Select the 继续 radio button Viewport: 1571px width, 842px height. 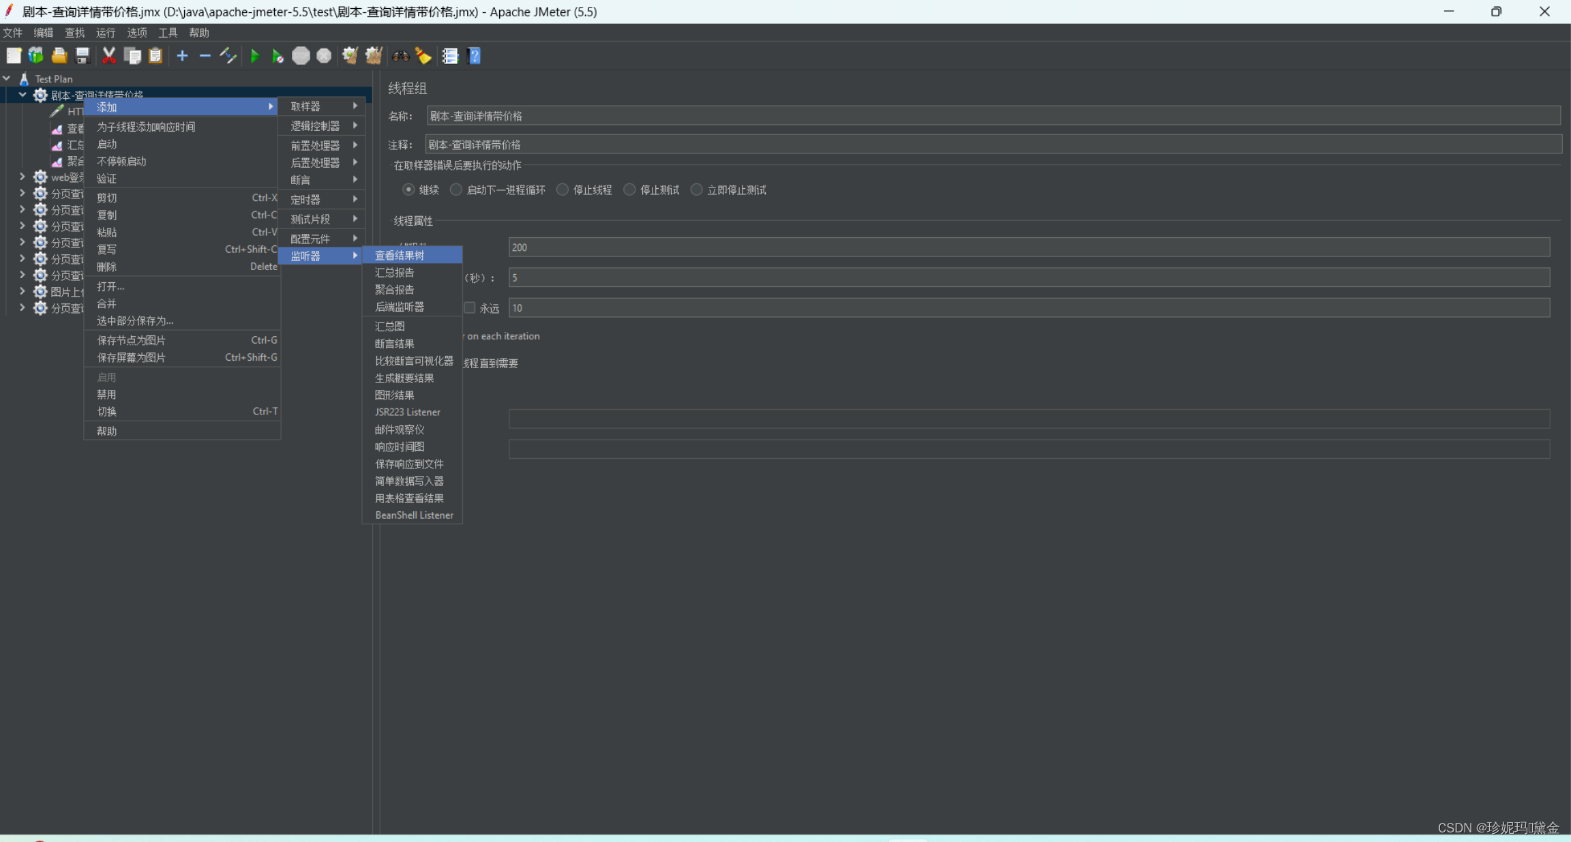408,190
